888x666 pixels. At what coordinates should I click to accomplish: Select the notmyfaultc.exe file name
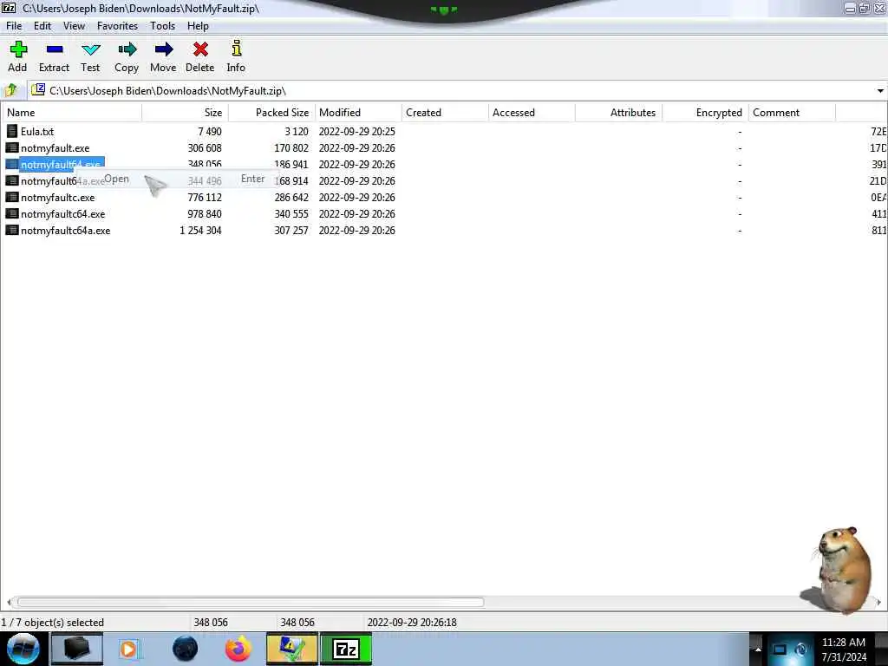click(x=58, y=197)
